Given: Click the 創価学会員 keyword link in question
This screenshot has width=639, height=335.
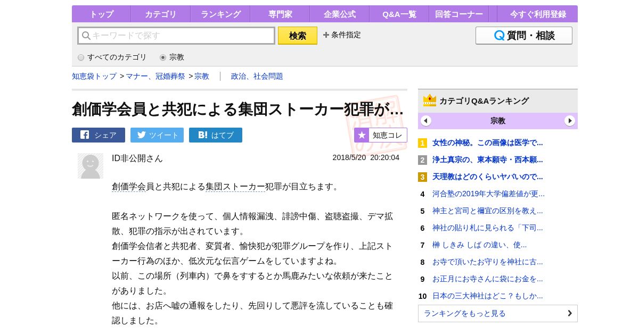Looking at the screenshot, I should coord(129,187).
